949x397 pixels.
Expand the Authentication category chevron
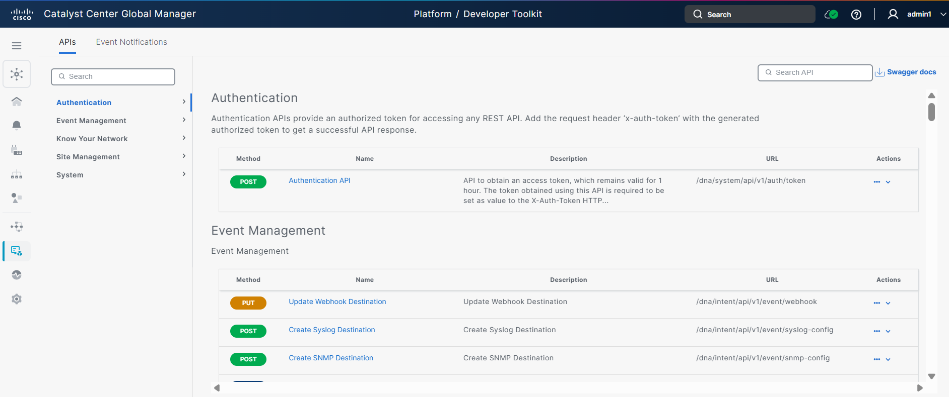[x=184, y=102]
